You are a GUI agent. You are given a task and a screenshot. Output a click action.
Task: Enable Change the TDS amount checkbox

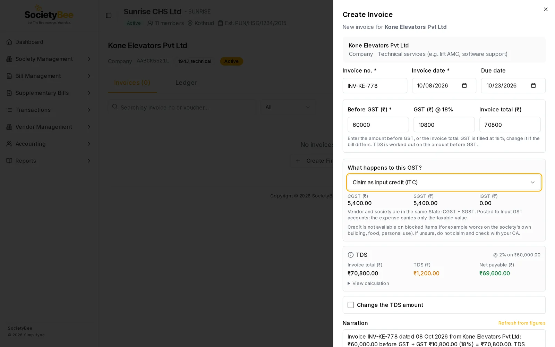click(351, 305)
